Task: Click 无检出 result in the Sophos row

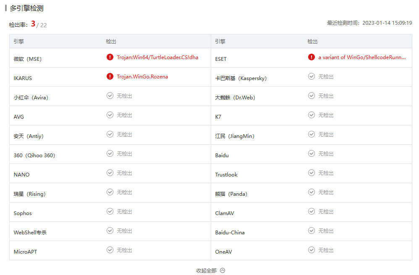Action: point(124,212)
